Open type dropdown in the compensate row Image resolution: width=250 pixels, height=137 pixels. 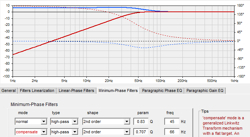click(x=75, y=132)
